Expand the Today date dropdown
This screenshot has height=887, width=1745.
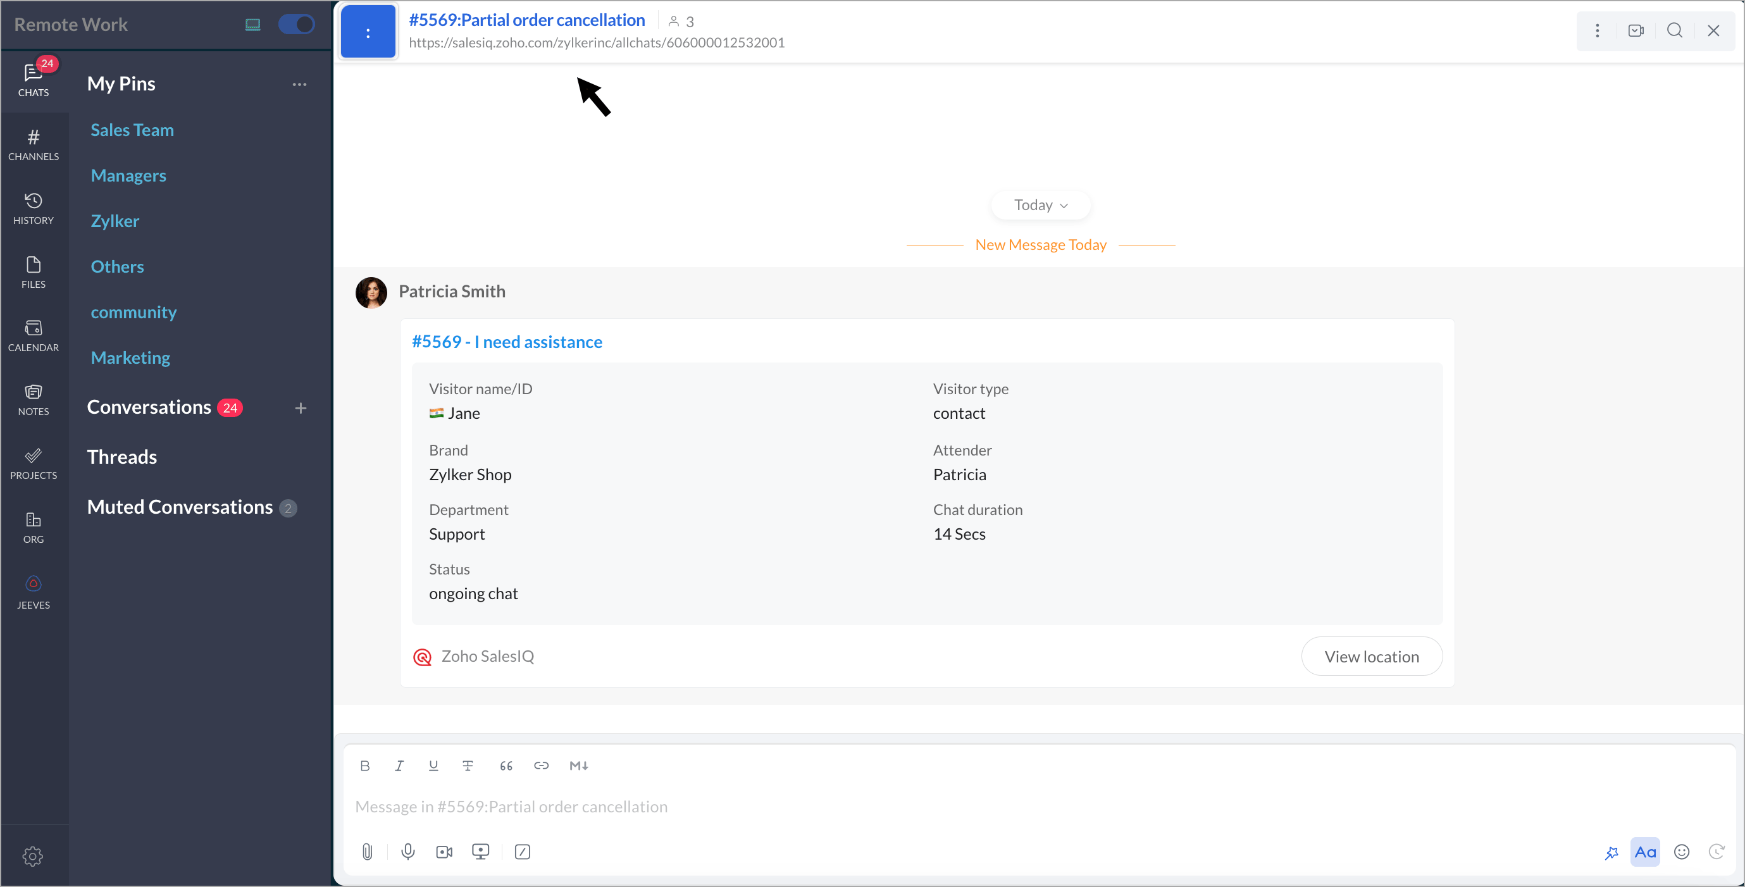tap(1041, 206)
